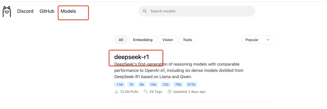Click the tag icon beside 29 Tags
Image resolution: width=327 pixels, height=109 pixels.
[x=146, y=92]
